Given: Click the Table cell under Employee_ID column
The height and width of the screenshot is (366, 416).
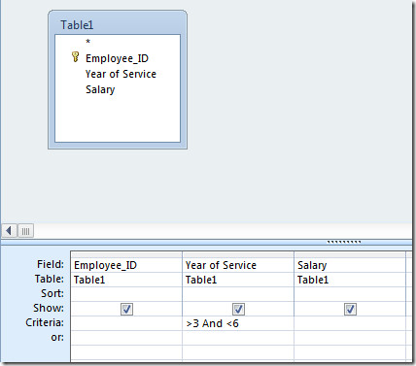Looking at the screenshot, I should click(x=126, y=280).
